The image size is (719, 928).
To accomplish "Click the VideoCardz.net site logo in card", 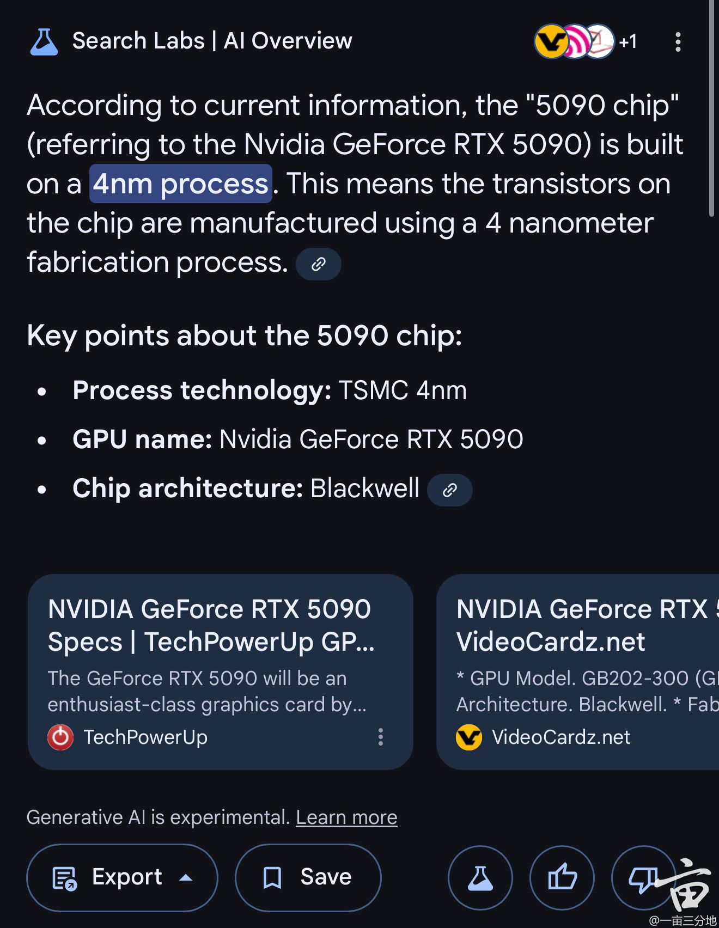I will (469, 737).
